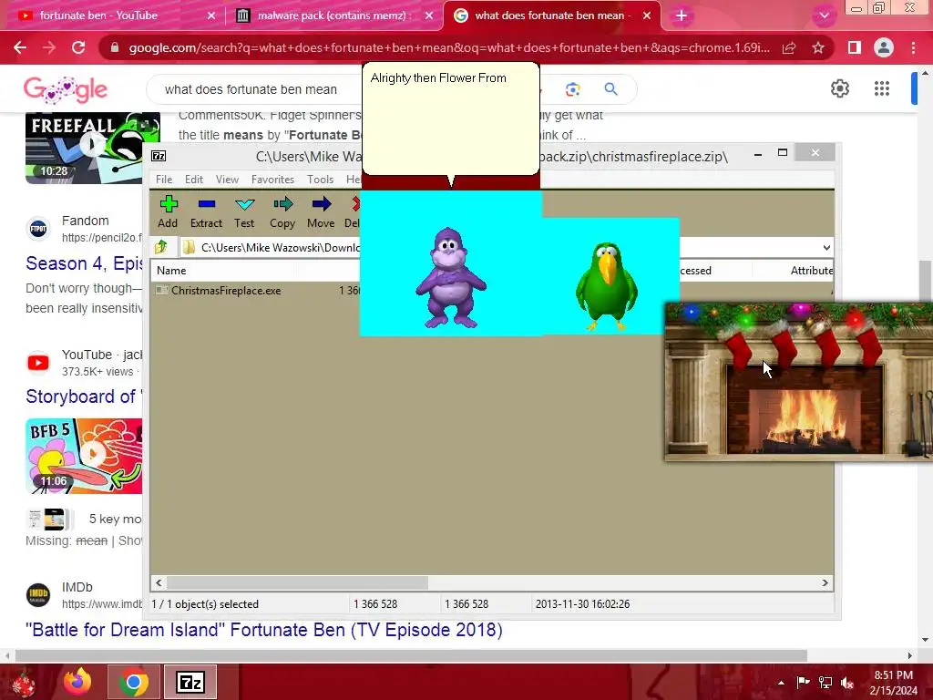Screen dimensions: 933x700
Task: Open Firefox from the taskbar
Action: [x=77, y=682]
